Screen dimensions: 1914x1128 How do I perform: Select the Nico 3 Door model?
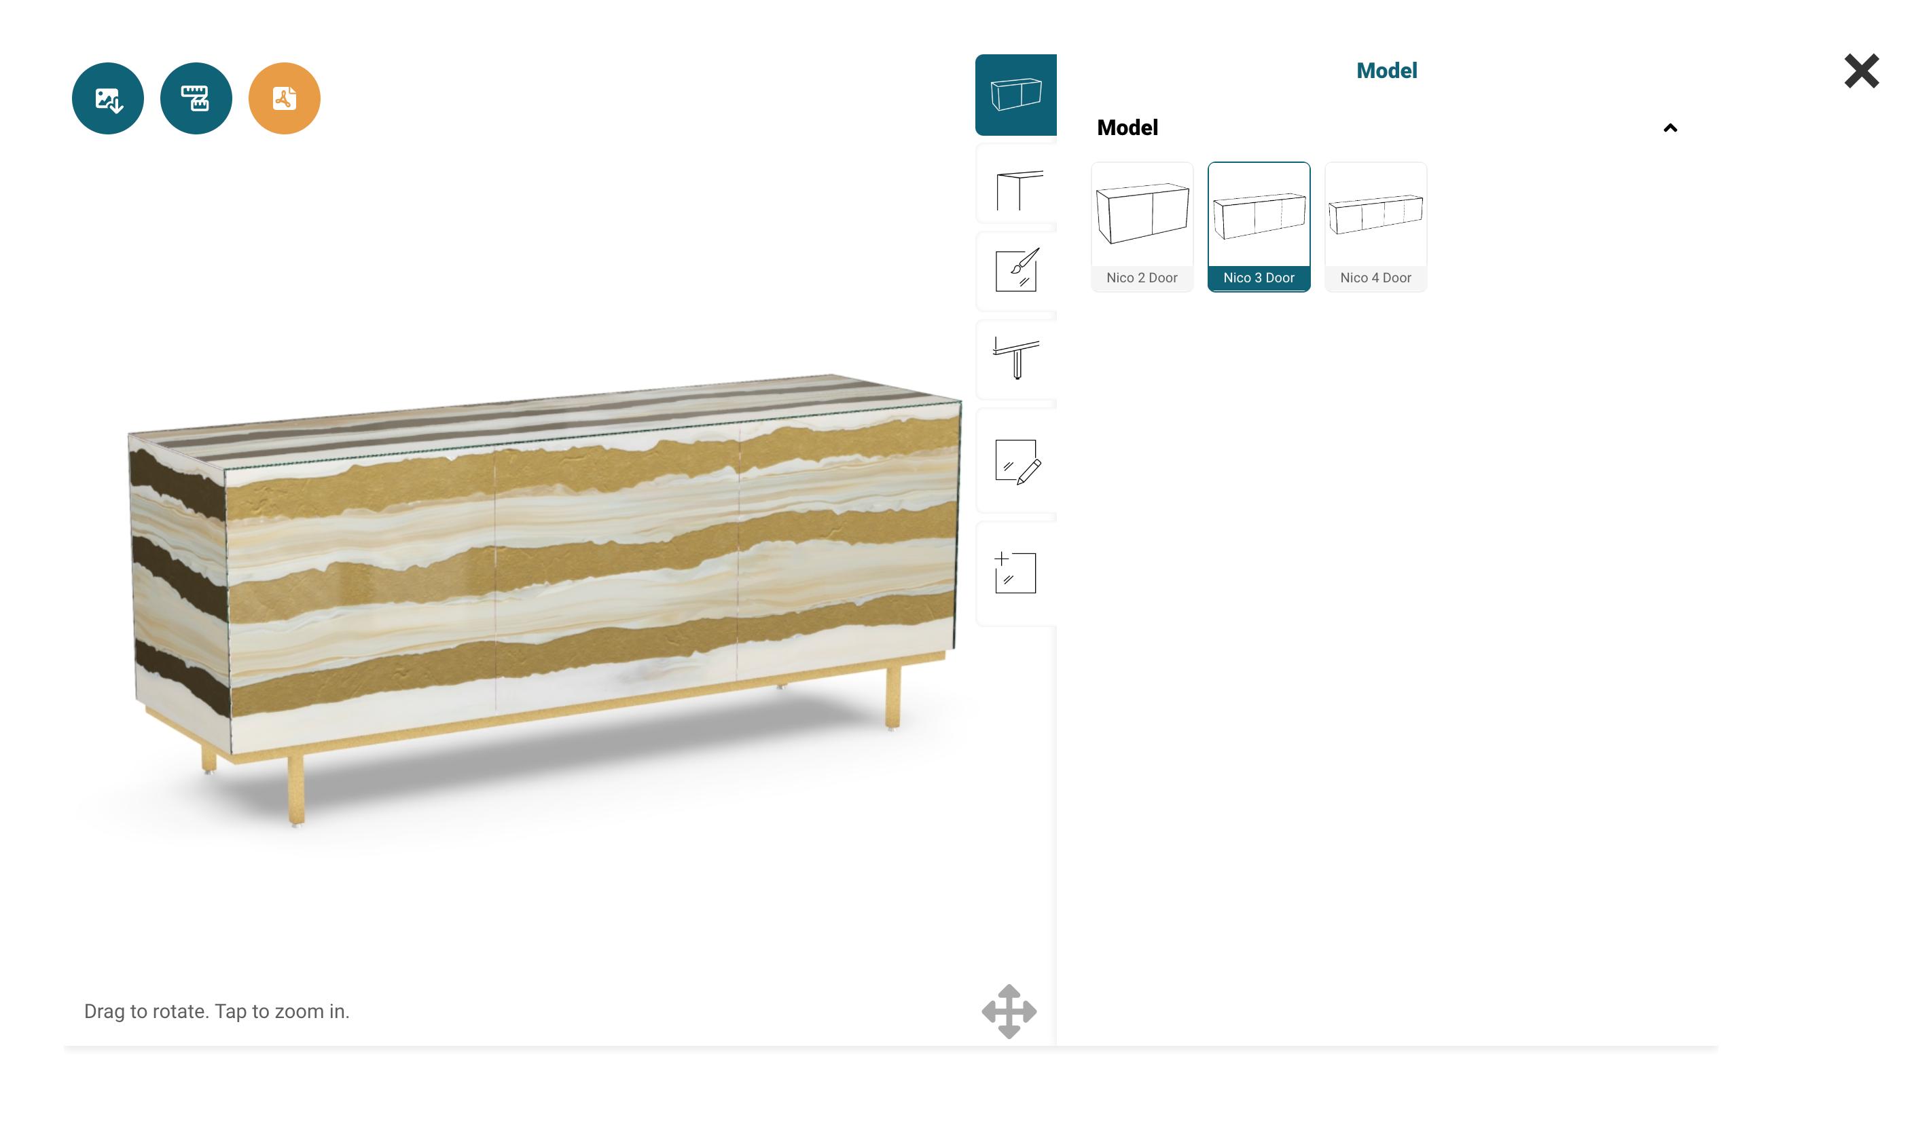1259,227
